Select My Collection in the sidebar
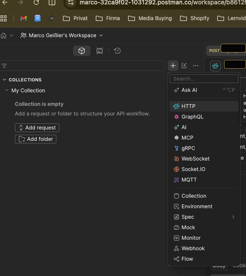The image size is (246, 276). point(28,91)
